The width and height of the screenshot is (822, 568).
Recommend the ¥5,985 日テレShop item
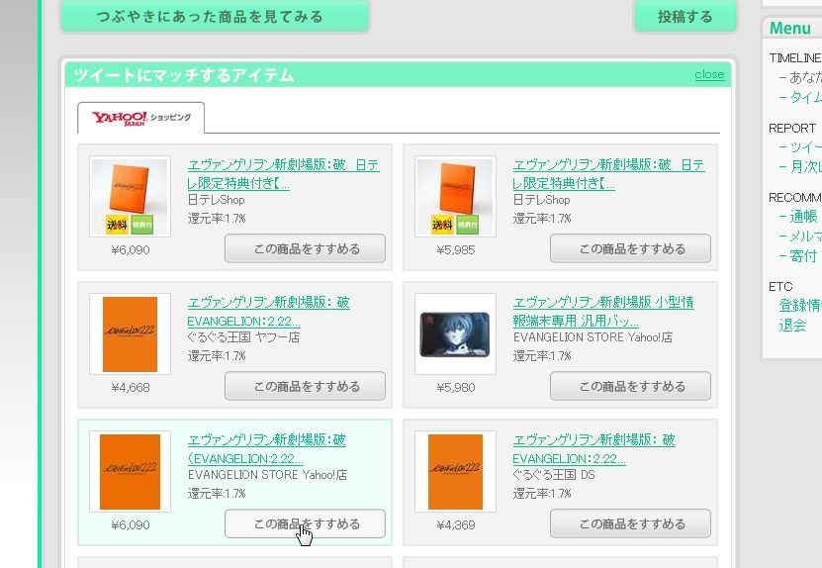631,248
